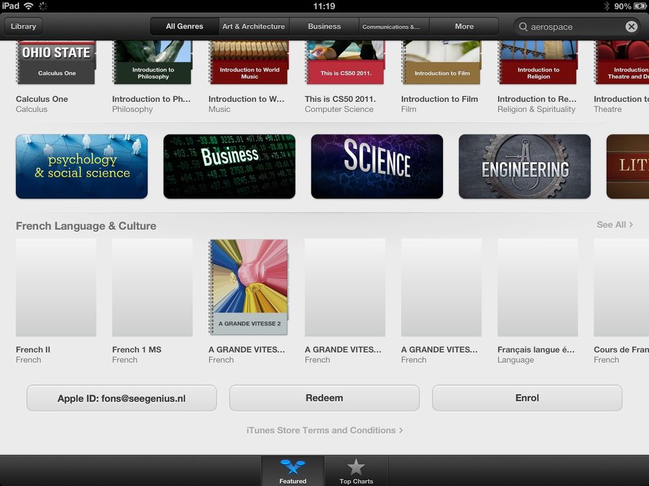This screenshot has width=649, height=486.
Task: Expand See All French courses
Action: (x=615, y=225)
